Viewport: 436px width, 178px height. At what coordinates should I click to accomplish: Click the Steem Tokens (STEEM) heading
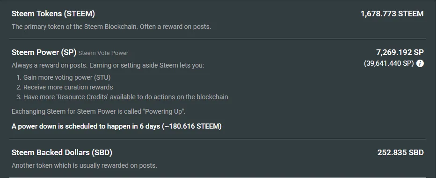click(x=53, y=14)
